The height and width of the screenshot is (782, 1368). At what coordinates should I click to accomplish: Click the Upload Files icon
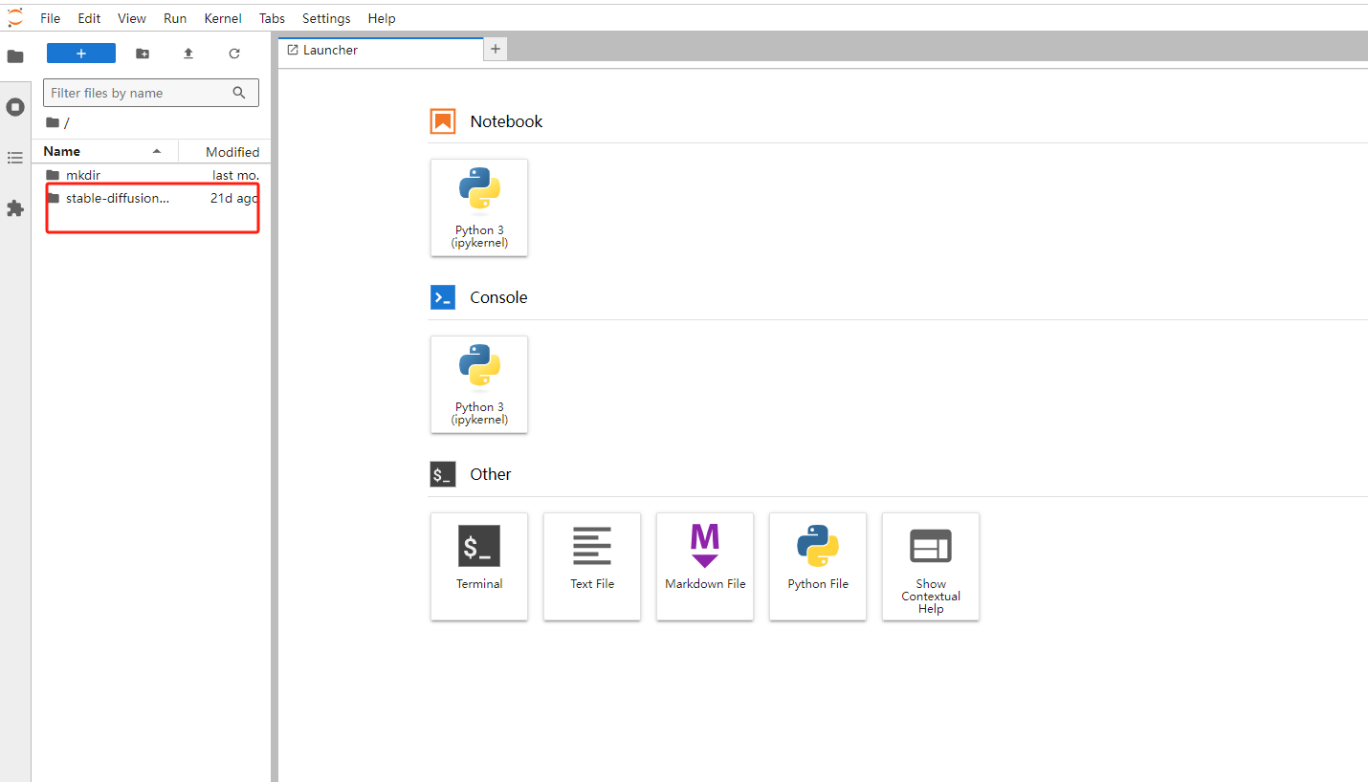188,54
